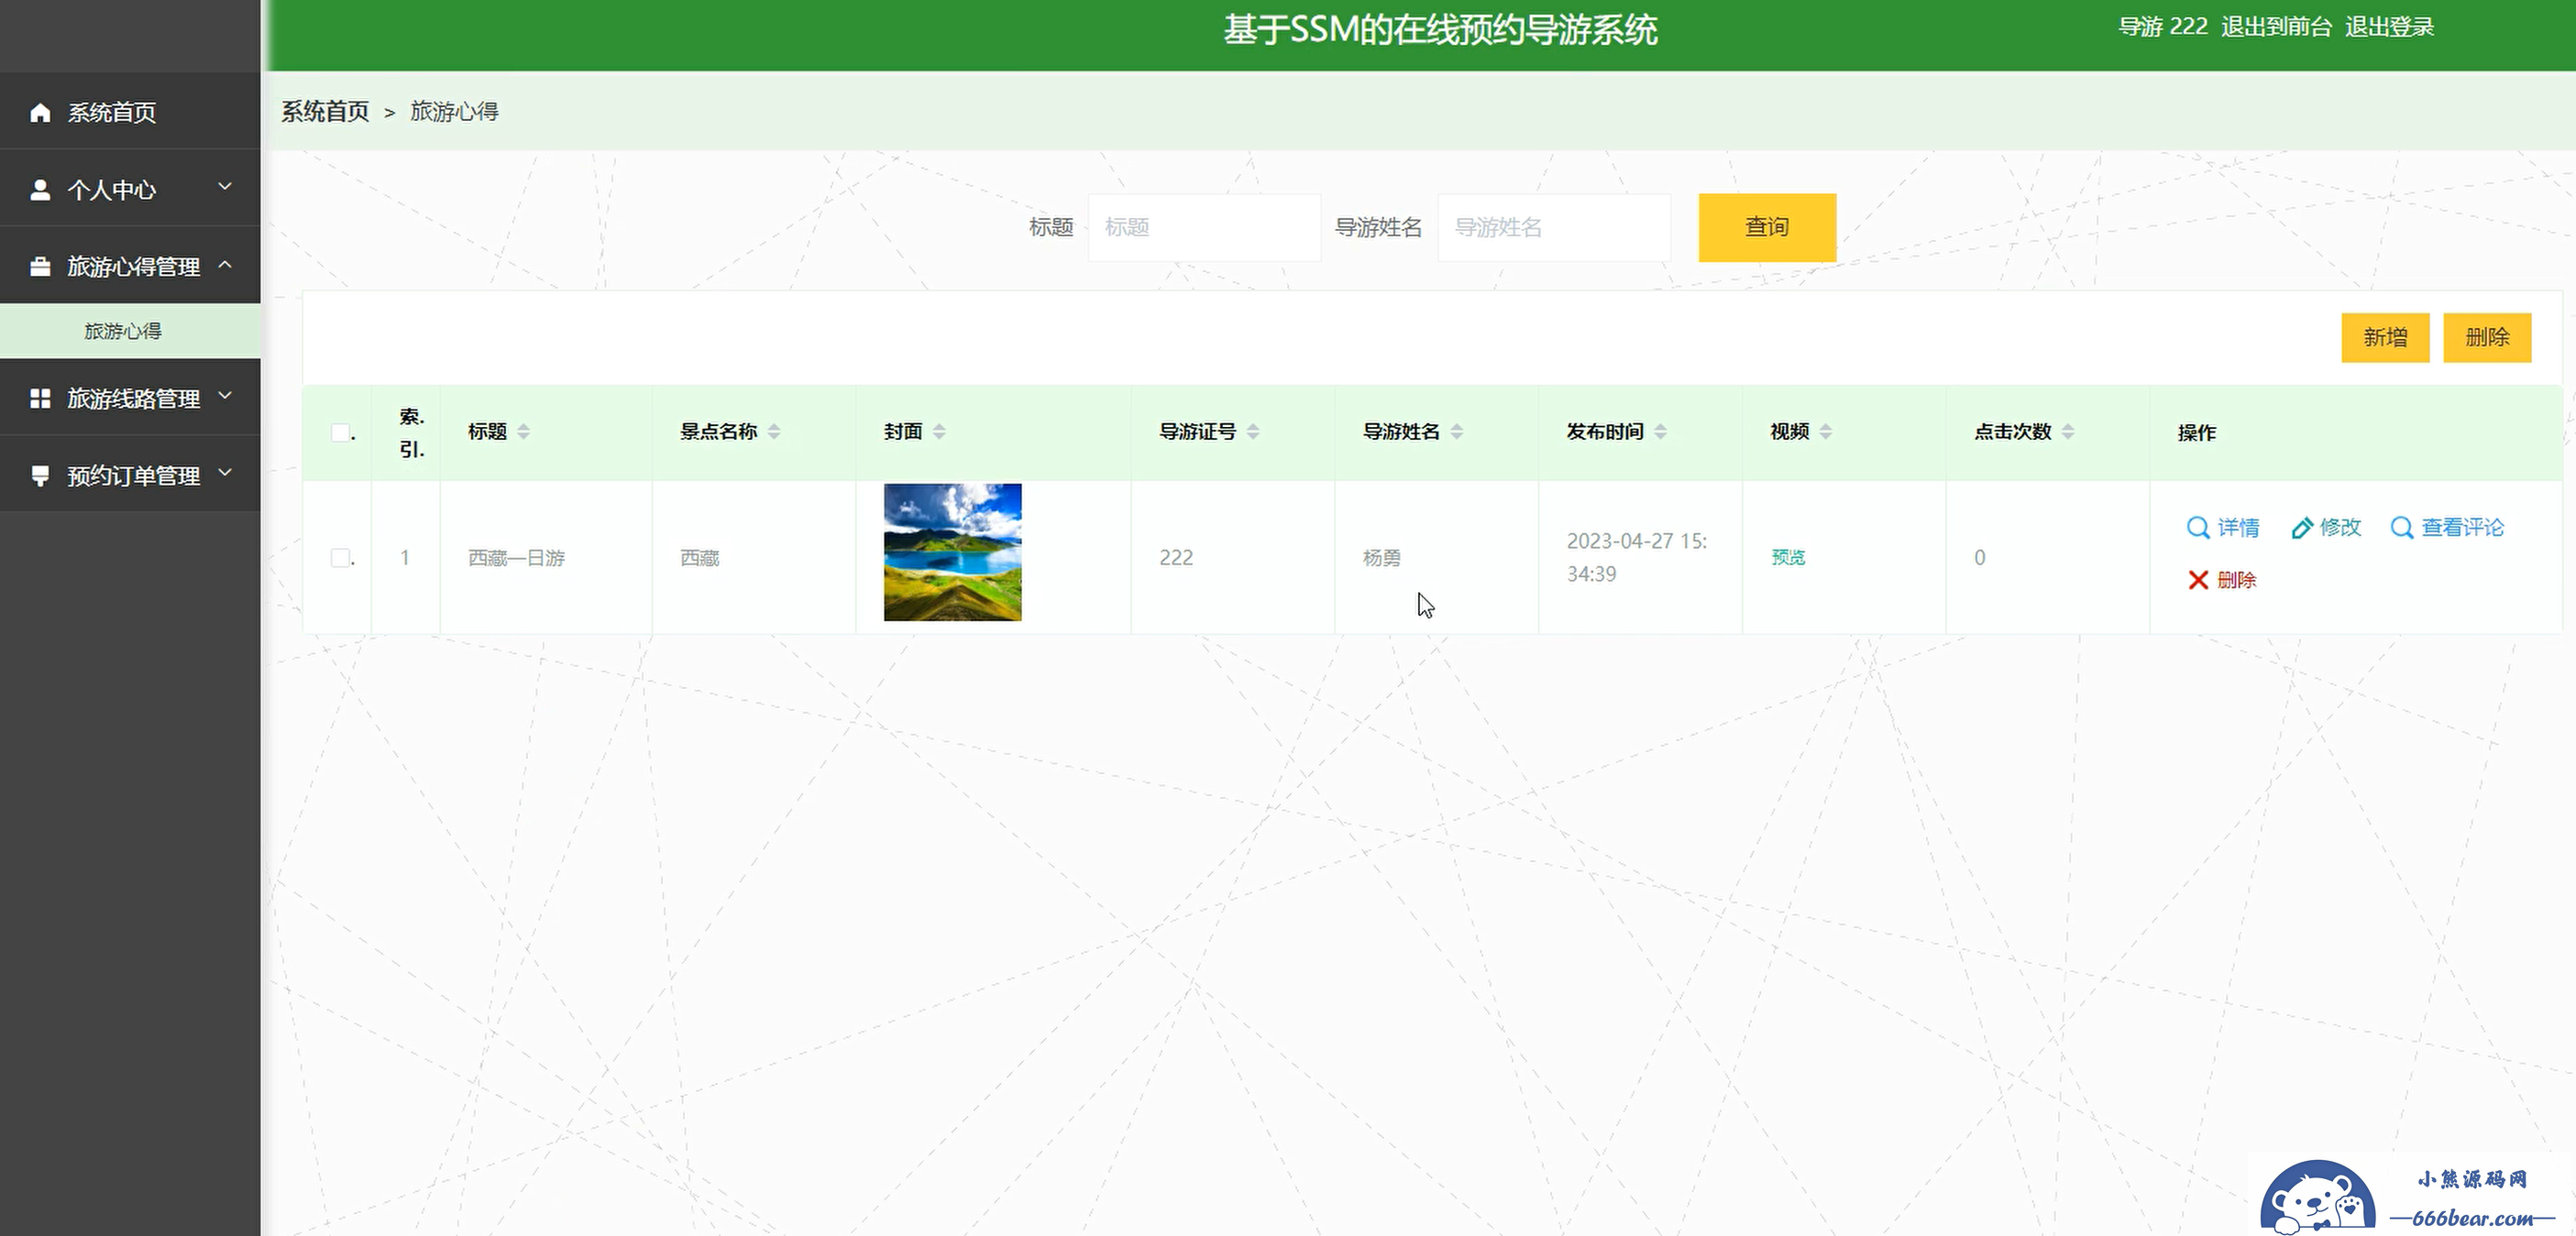Click the pencil icon of 修改
This screenshot has width=2576, height=1236.
coord(2301,528)
